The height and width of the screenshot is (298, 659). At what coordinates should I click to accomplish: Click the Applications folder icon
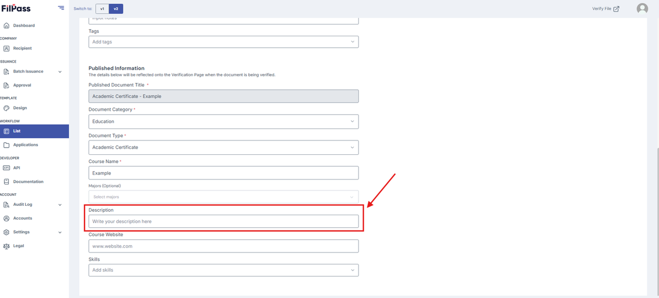pos(6,145)
